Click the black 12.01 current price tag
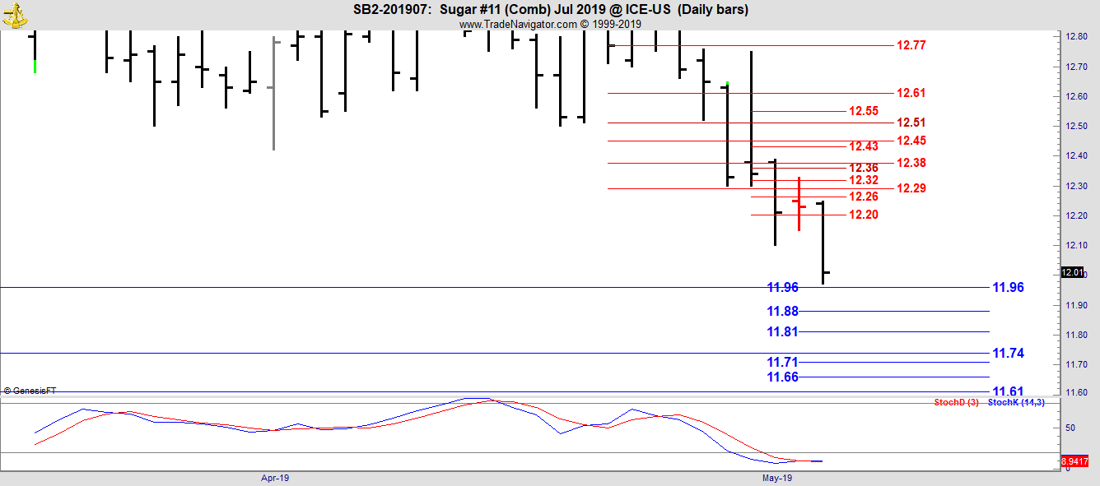1100x486 pixels. tap(1072, 273)
